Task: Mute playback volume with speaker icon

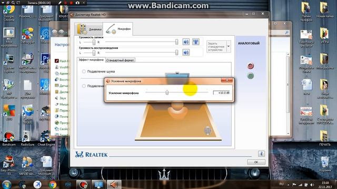Action: [186, 52]
